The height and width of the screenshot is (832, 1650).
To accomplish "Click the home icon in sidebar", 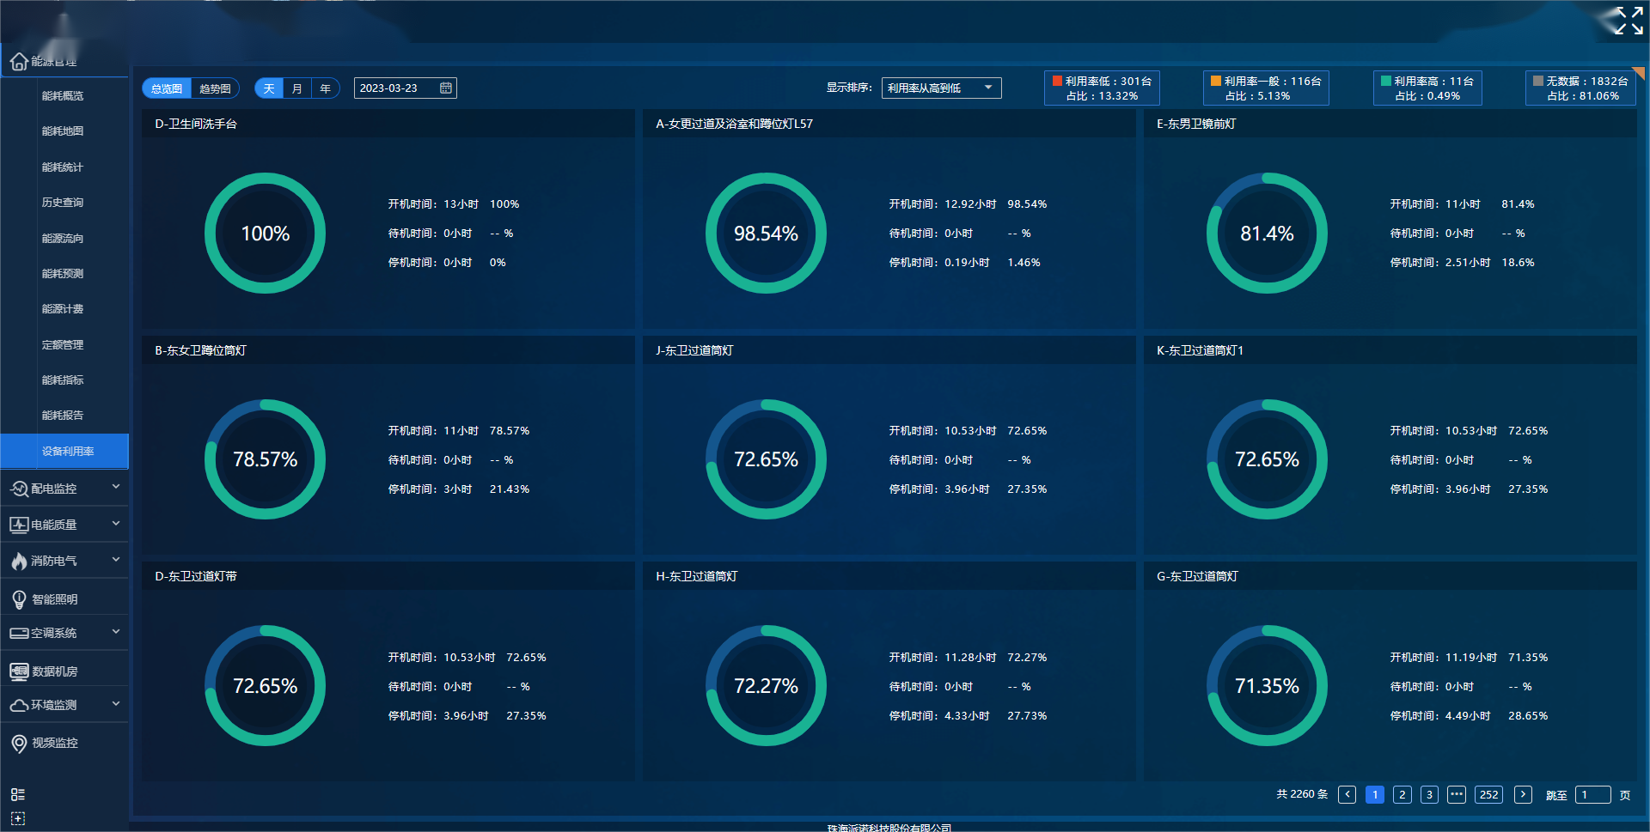I will [18, 62].
